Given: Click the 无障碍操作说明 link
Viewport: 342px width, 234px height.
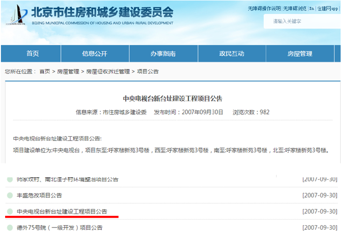Looking at the screenshot, I should click(x=264, y=8).
